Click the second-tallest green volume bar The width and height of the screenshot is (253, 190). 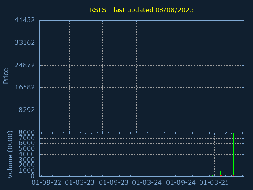point(232,160)
